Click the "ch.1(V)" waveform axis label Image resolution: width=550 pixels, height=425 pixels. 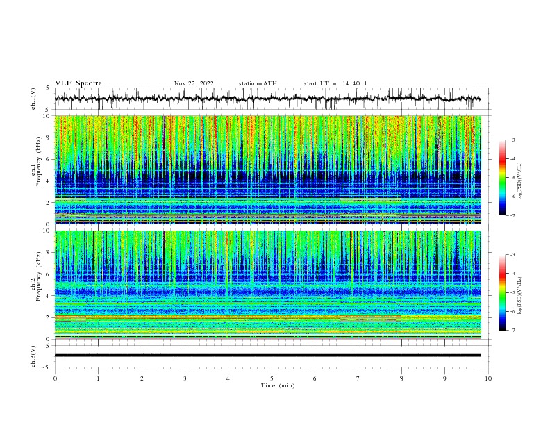[x=33, y=99]
